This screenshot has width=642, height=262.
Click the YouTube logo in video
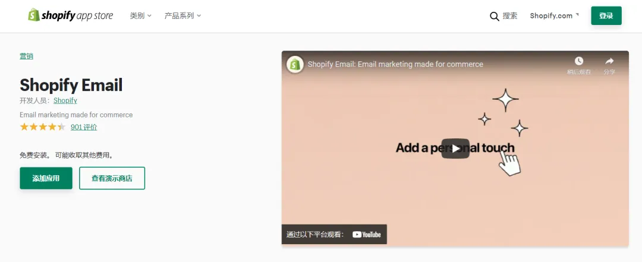(x=366, y=235)
